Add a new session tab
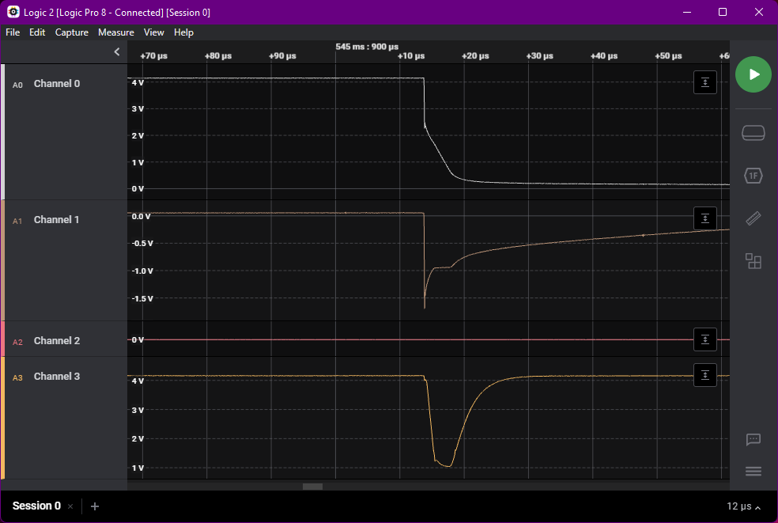778x523 pixels. 95,506
